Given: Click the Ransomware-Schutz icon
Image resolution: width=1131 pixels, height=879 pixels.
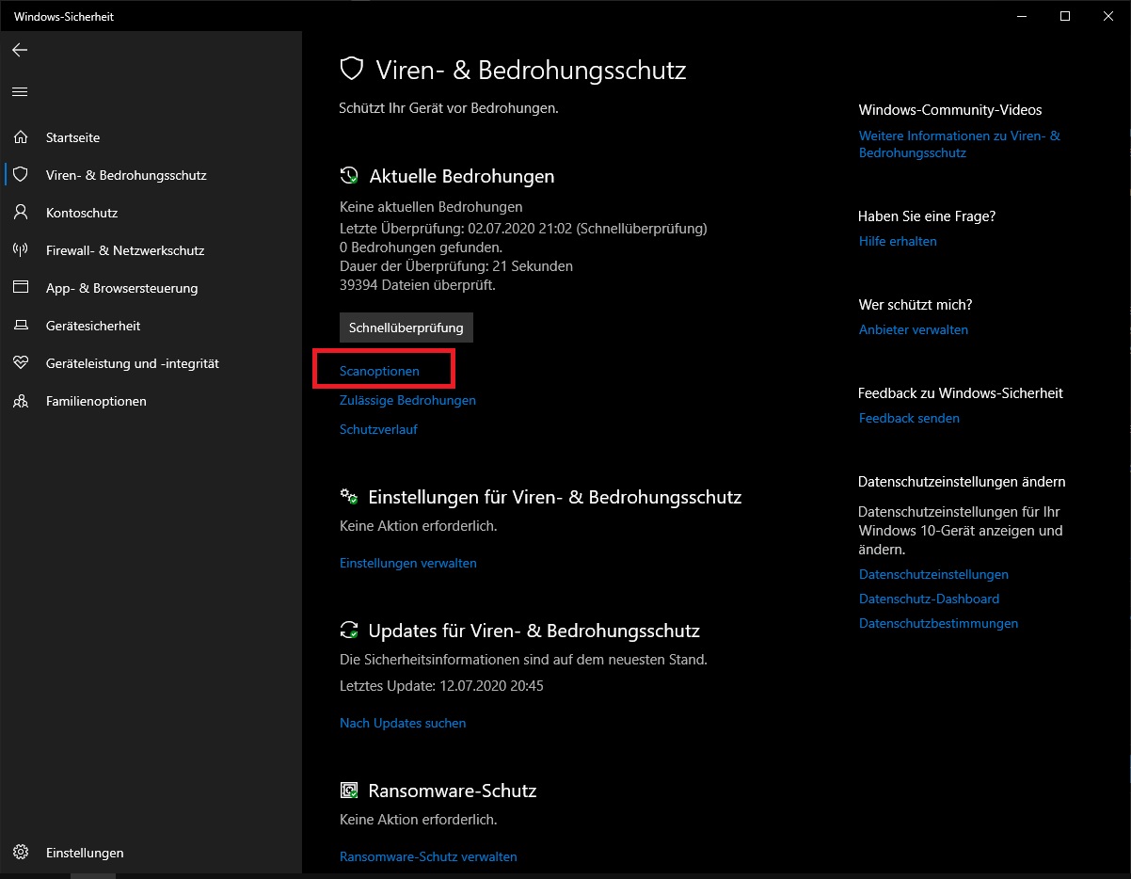Looking at the screenshot, I should pyautogui.click(x=349, y=791).
